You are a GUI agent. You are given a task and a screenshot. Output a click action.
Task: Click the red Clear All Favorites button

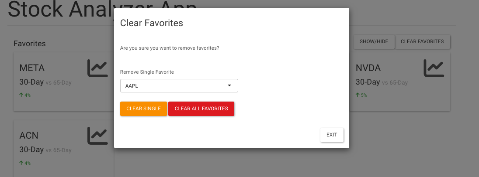[201, 109]
